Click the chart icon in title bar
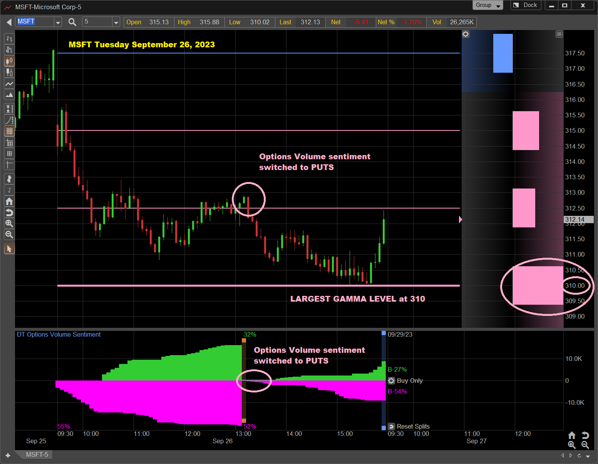The height and width of the screenshot is (464, 598). point(8,7)
